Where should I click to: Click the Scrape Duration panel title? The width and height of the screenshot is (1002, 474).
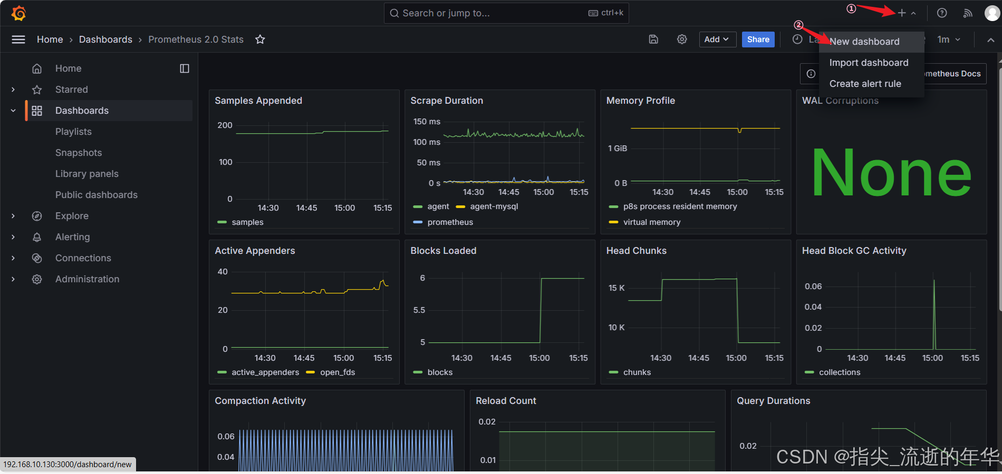[447, 101]
